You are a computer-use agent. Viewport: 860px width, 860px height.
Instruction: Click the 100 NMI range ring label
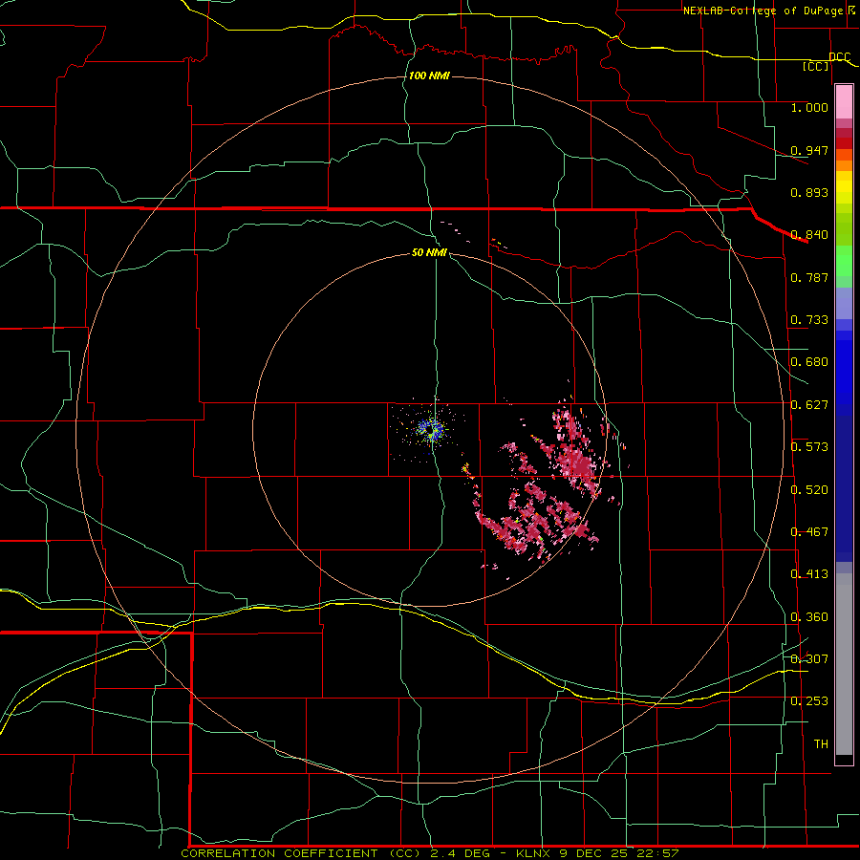pyautogui.click(x=429, y=75)
